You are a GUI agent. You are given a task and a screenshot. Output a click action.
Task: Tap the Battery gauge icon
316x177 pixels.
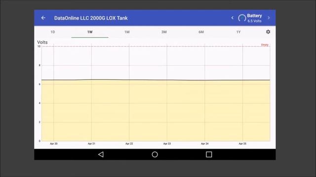coord(242,18)
